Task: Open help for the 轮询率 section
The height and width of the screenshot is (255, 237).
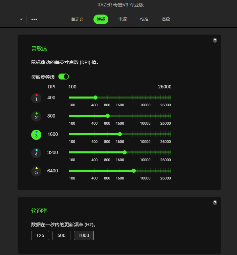Action: [x=215, y=203]
